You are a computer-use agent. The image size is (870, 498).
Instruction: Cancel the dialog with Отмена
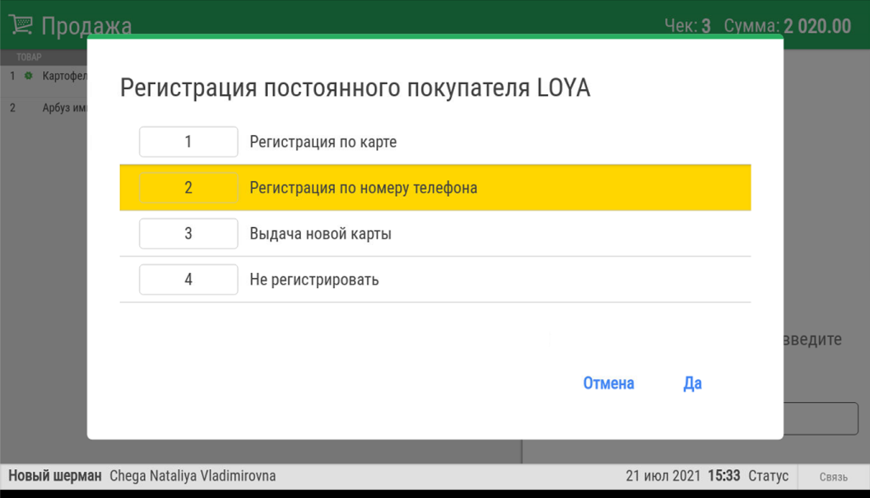[x=608, y=383]
